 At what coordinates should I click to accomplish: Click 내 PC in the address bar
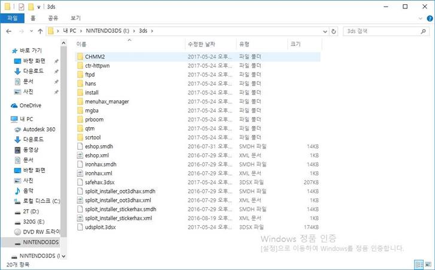coord(69,31)
